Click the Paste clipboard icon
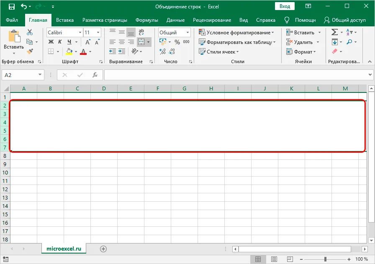Image resolution: width=375 pixels, height=264 pixels. (x=14, y=36)
